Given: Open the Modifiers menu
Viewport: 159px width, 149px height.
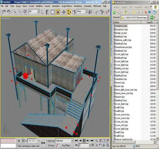Looking at the screenshot, I should (x=39, y=6).
